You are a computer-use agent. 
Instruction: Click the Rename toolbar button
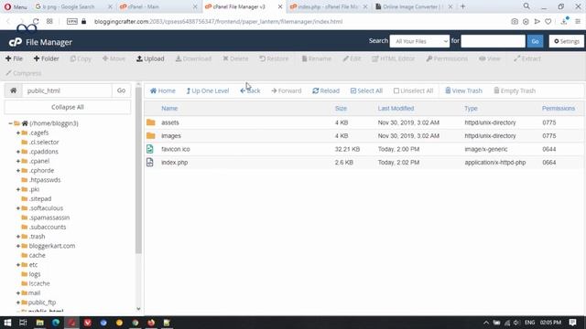(317, 58)
